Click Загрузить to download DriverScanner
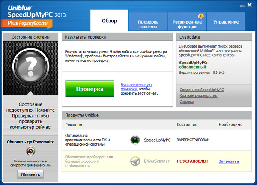 click(229, 161)
